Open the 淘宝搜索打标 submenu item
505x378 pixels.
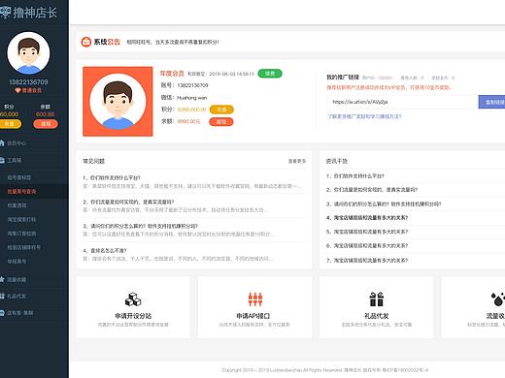pyautogui.click(x=21, y=219)
